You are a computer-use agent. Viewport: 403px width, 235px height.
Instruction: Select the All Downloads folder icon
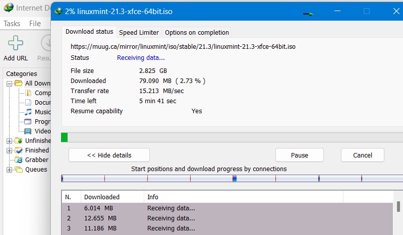point(19,83)
